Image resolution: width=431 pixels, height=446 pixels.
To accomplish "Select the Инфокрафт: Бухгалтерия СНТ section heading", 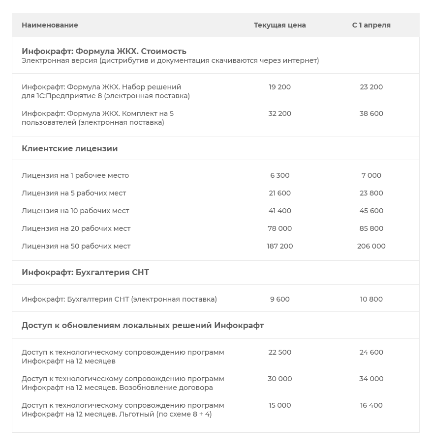I will coord(85,272).
